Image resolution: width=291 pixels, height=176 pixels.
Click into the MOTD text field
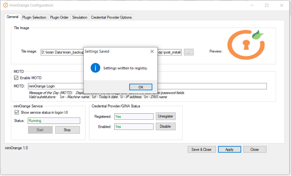point(147,86)
